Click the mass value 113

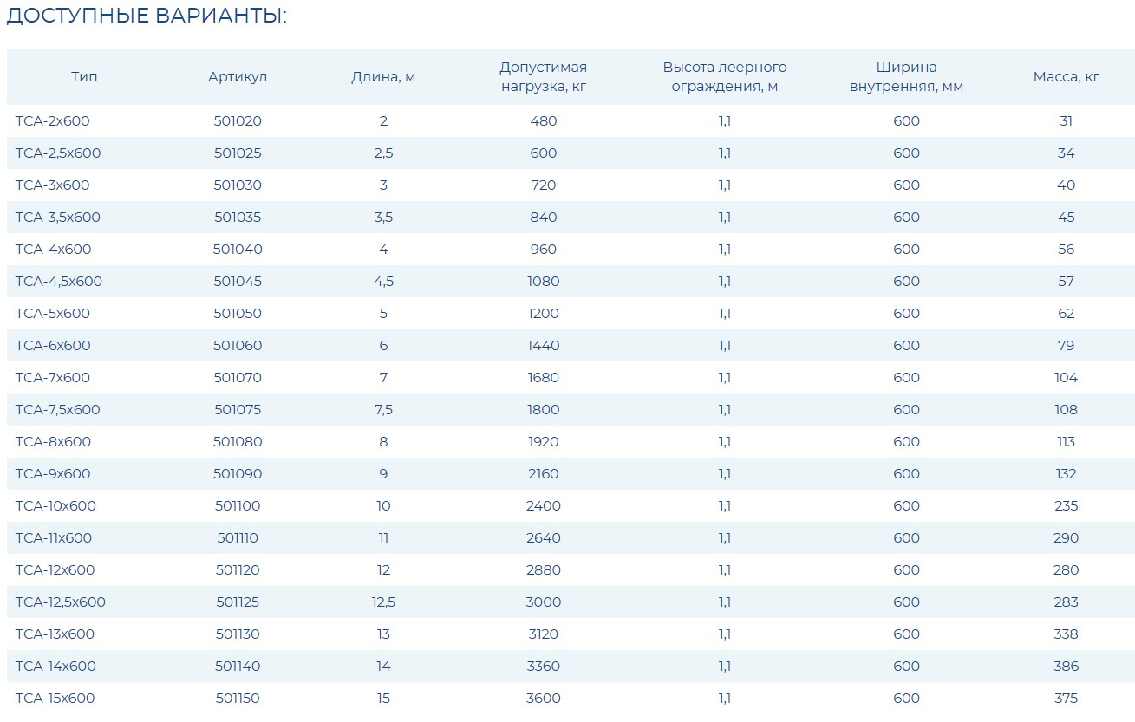point(1067,442)
